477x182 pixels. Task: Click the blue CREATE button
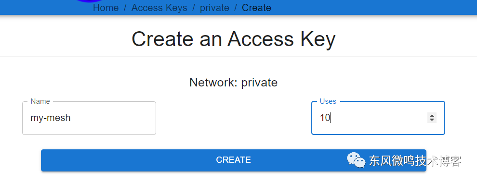tap(233, 160)
